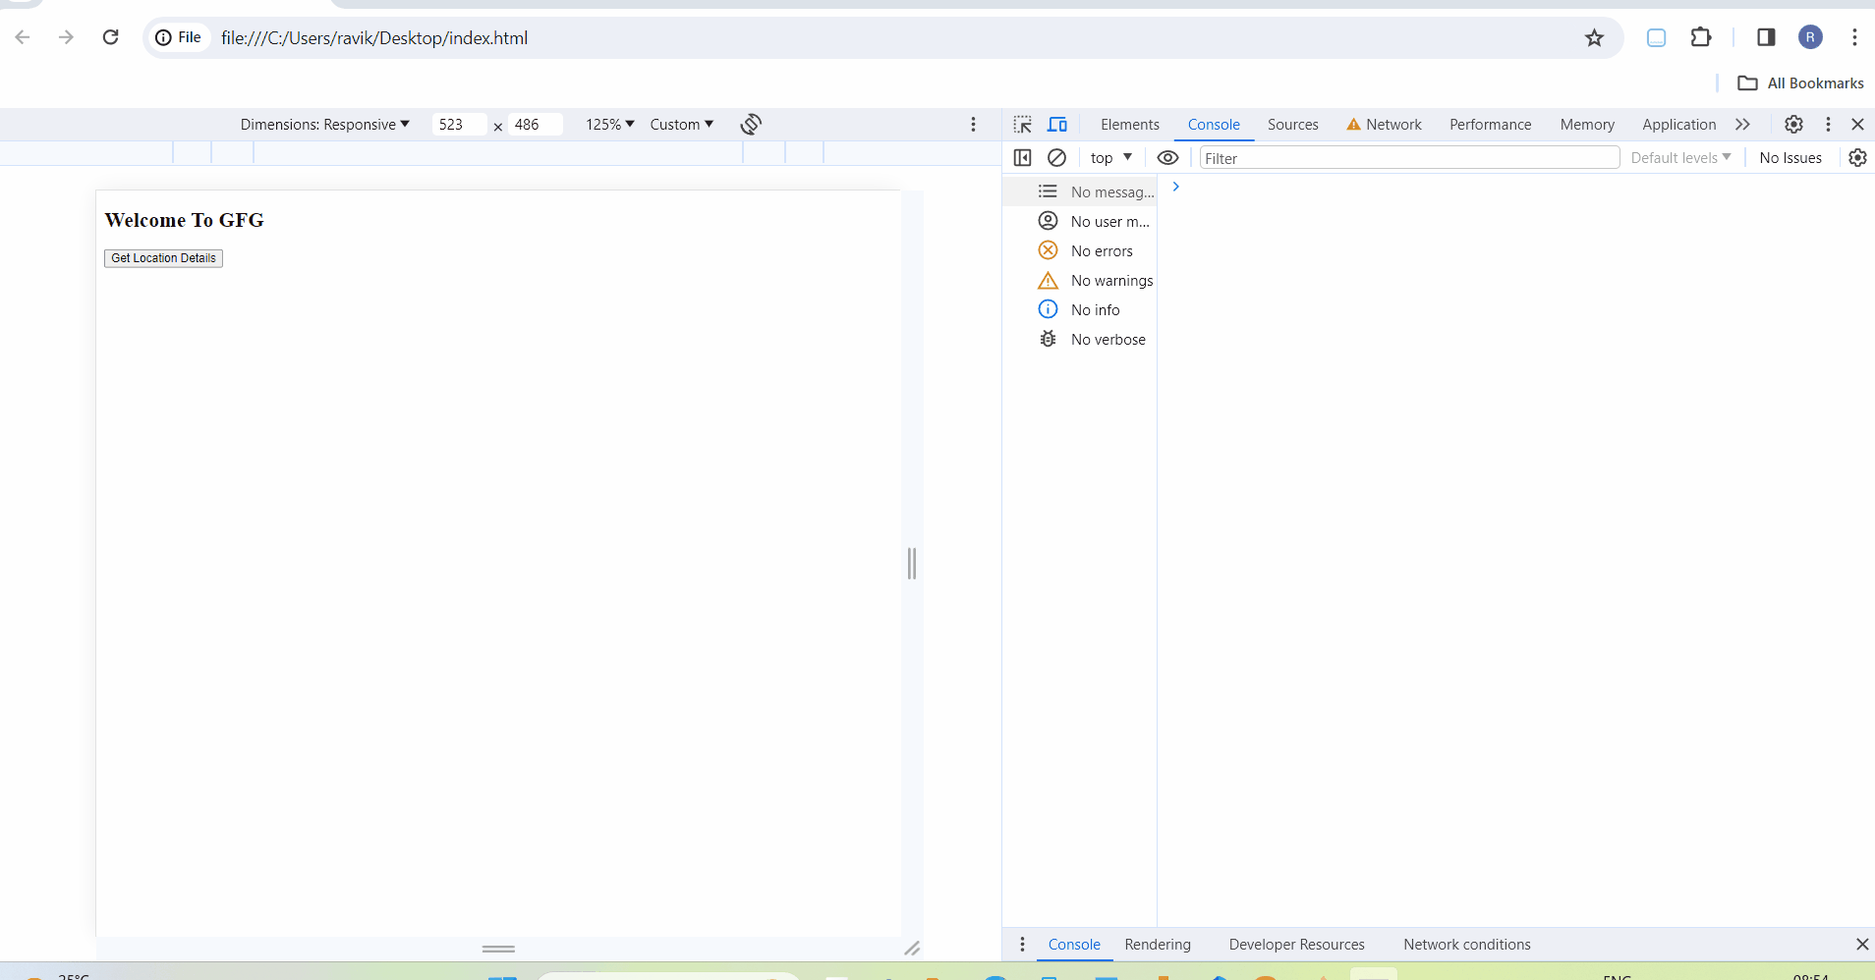Switch to the Console tab in the top DevTools bar
Viewport: 1875px width, 980px height.
click(x=1214, y=125)
